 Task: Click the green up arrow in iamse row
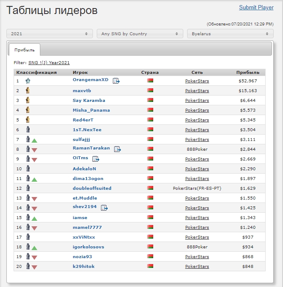click(34, 219)
